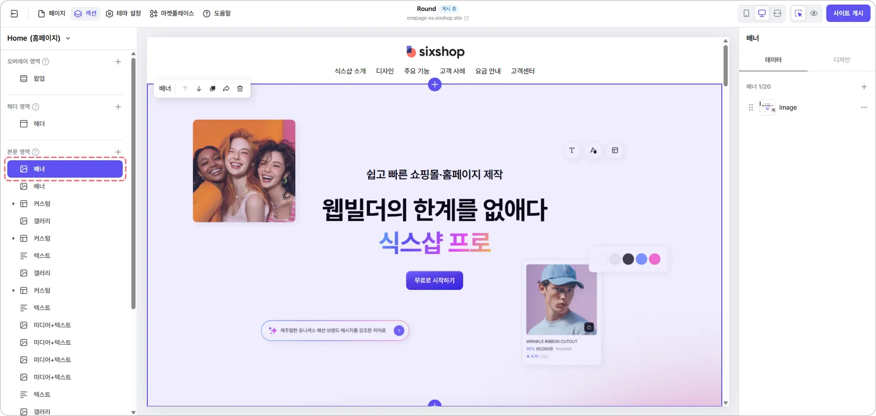
Task: Pick the pink color swatch
Action: [655, 259]
